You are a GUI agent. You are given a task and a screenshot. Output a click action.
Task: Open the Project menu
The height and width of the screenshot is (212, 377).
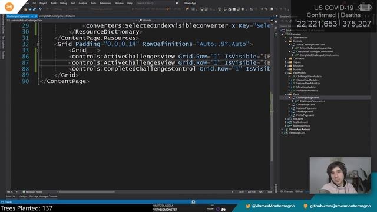[43, 3]
